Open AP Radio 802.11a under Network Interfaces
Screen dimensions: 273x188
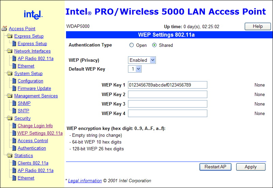tap(35, 58)
